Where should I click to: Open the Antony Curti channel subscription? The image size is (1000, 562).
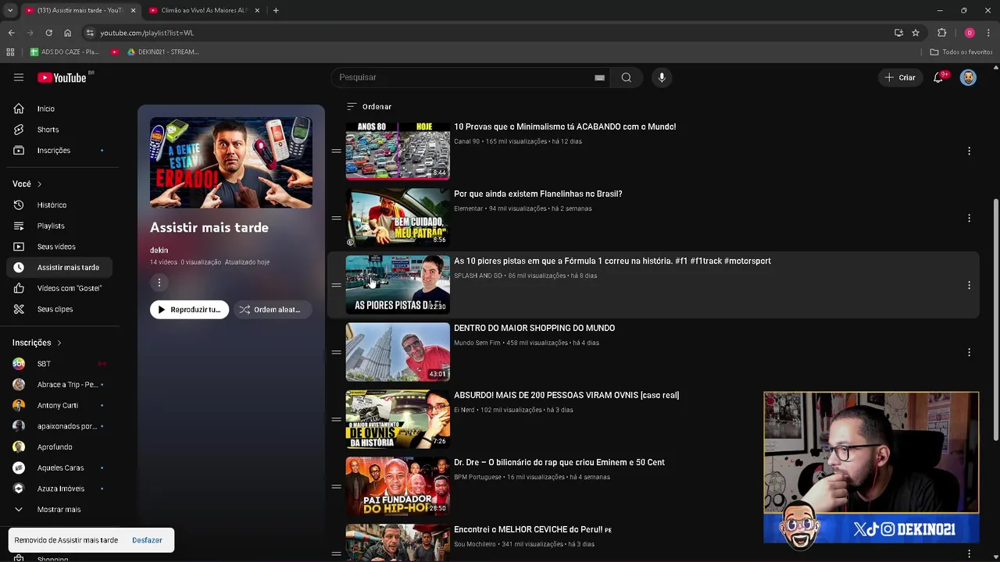pos(59,405)
